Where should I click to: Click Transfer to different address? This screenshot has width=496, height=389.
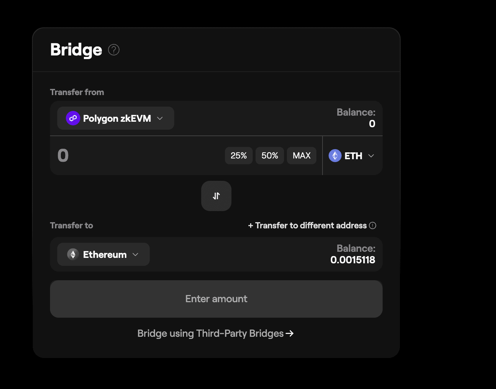(x=311, y=225)
